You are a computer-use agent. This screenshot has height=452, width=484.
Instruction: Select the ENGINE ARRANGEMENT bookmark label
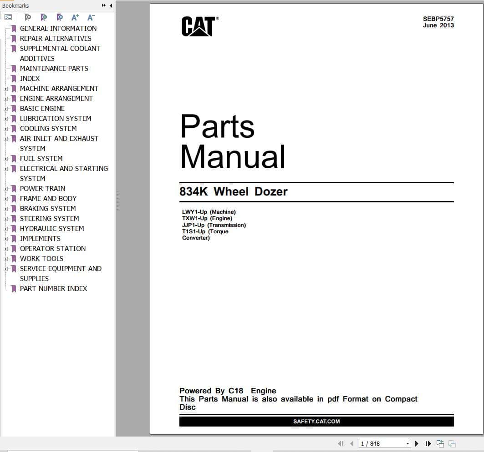(56, 98)
